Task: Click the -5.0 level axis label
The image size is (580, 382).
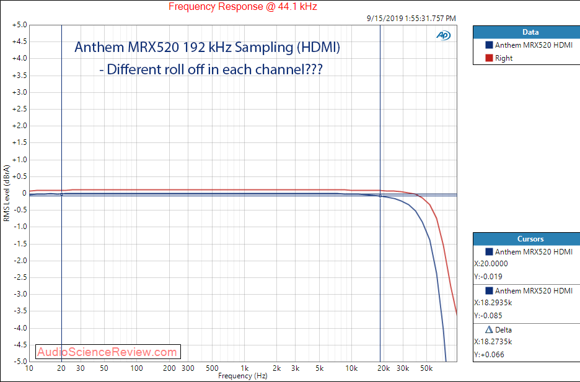Action: [20, 361]
